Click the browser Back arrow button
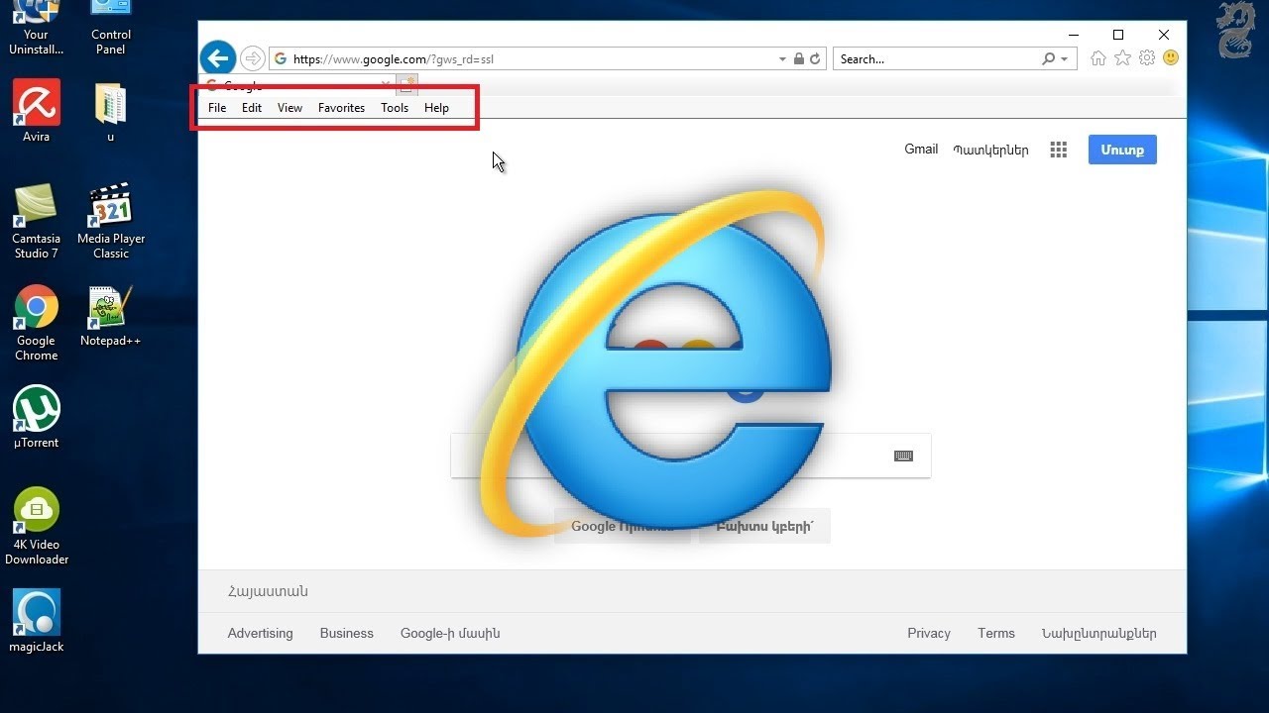 coord(218,58)
